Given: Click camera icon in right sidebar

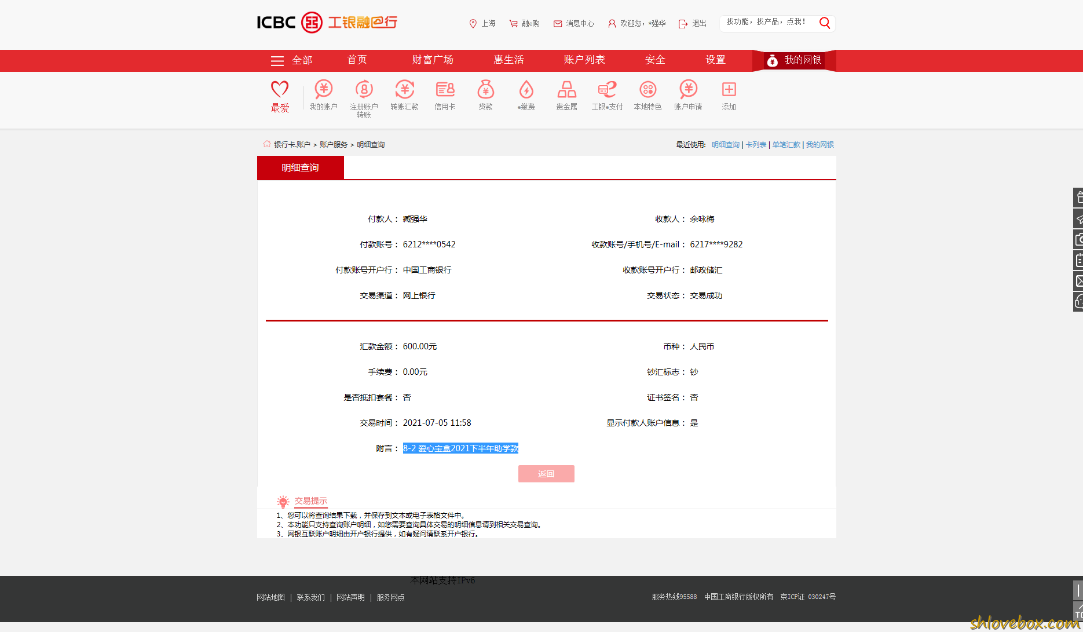Looking at the screenshot, I should pyautogui.click(x=1078, y=239).
